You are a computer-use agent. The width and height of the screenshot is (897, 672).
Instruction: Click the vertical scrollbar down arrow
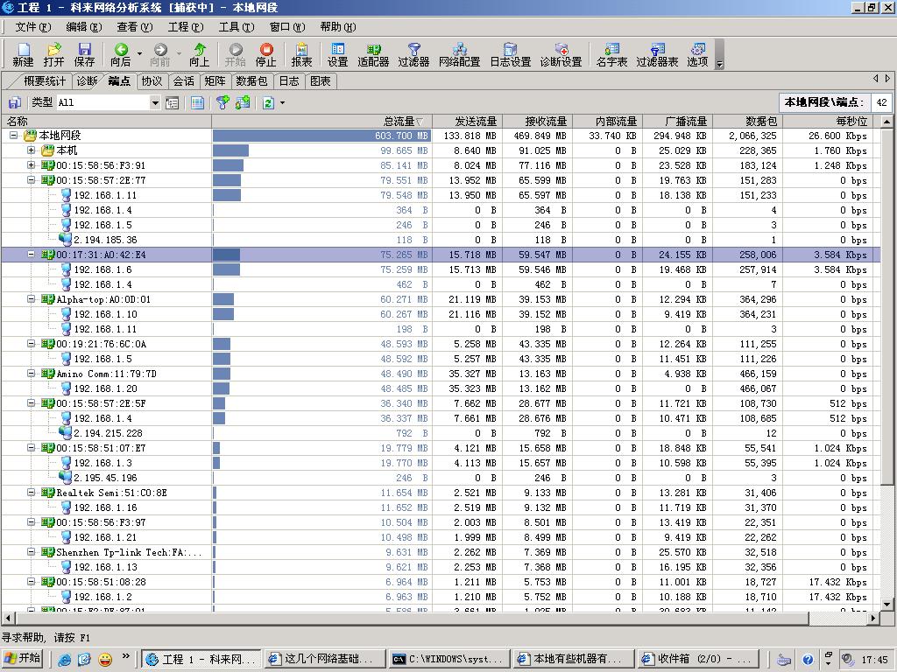(x=887, y=604)
